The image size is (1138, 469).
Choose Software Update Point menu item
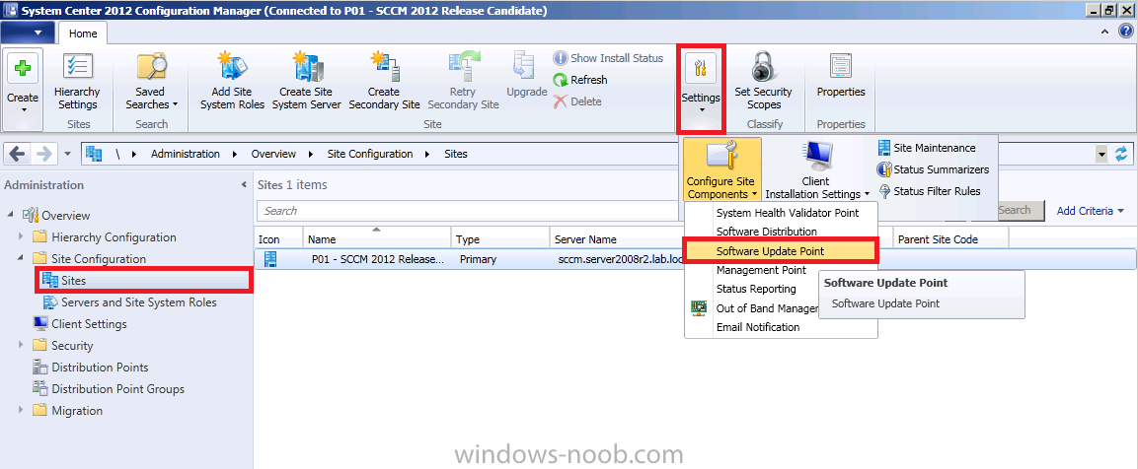pyautogui.click(x=782, y=251)
